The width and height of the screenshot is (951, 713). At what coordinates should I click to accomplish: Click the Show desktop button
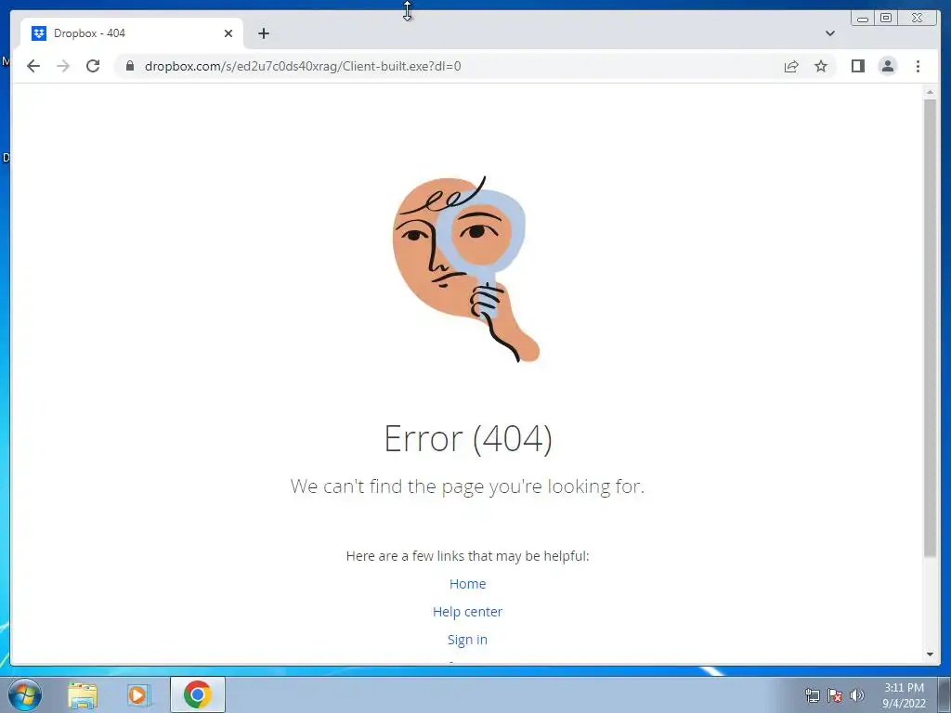[x=944, y=694]
